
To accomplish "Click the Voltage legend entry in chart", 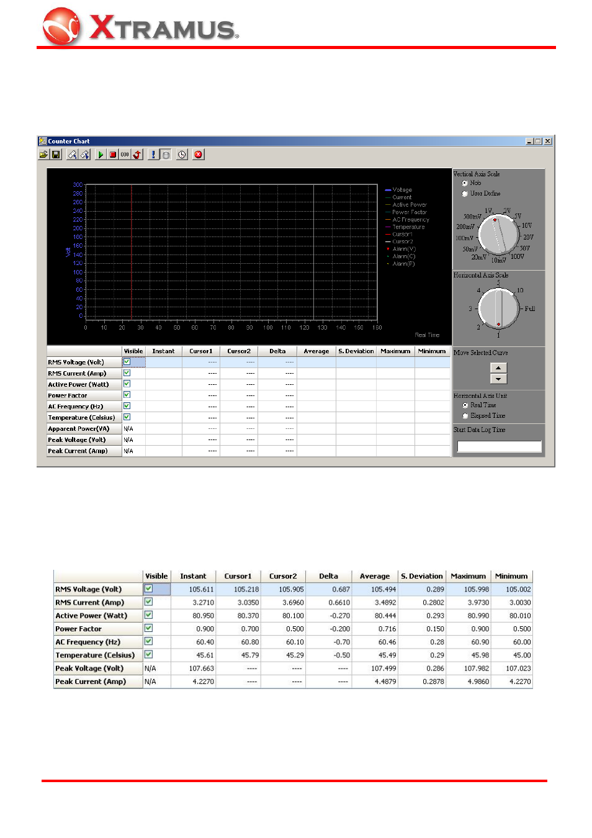I will [x=402, y=190].
